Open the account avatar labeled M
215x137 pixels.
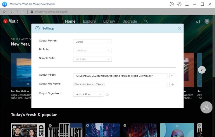[207, 21]
